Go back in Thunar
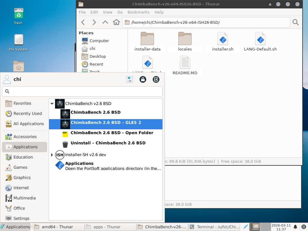Screen dimensions: 308x231 [83, 22]
